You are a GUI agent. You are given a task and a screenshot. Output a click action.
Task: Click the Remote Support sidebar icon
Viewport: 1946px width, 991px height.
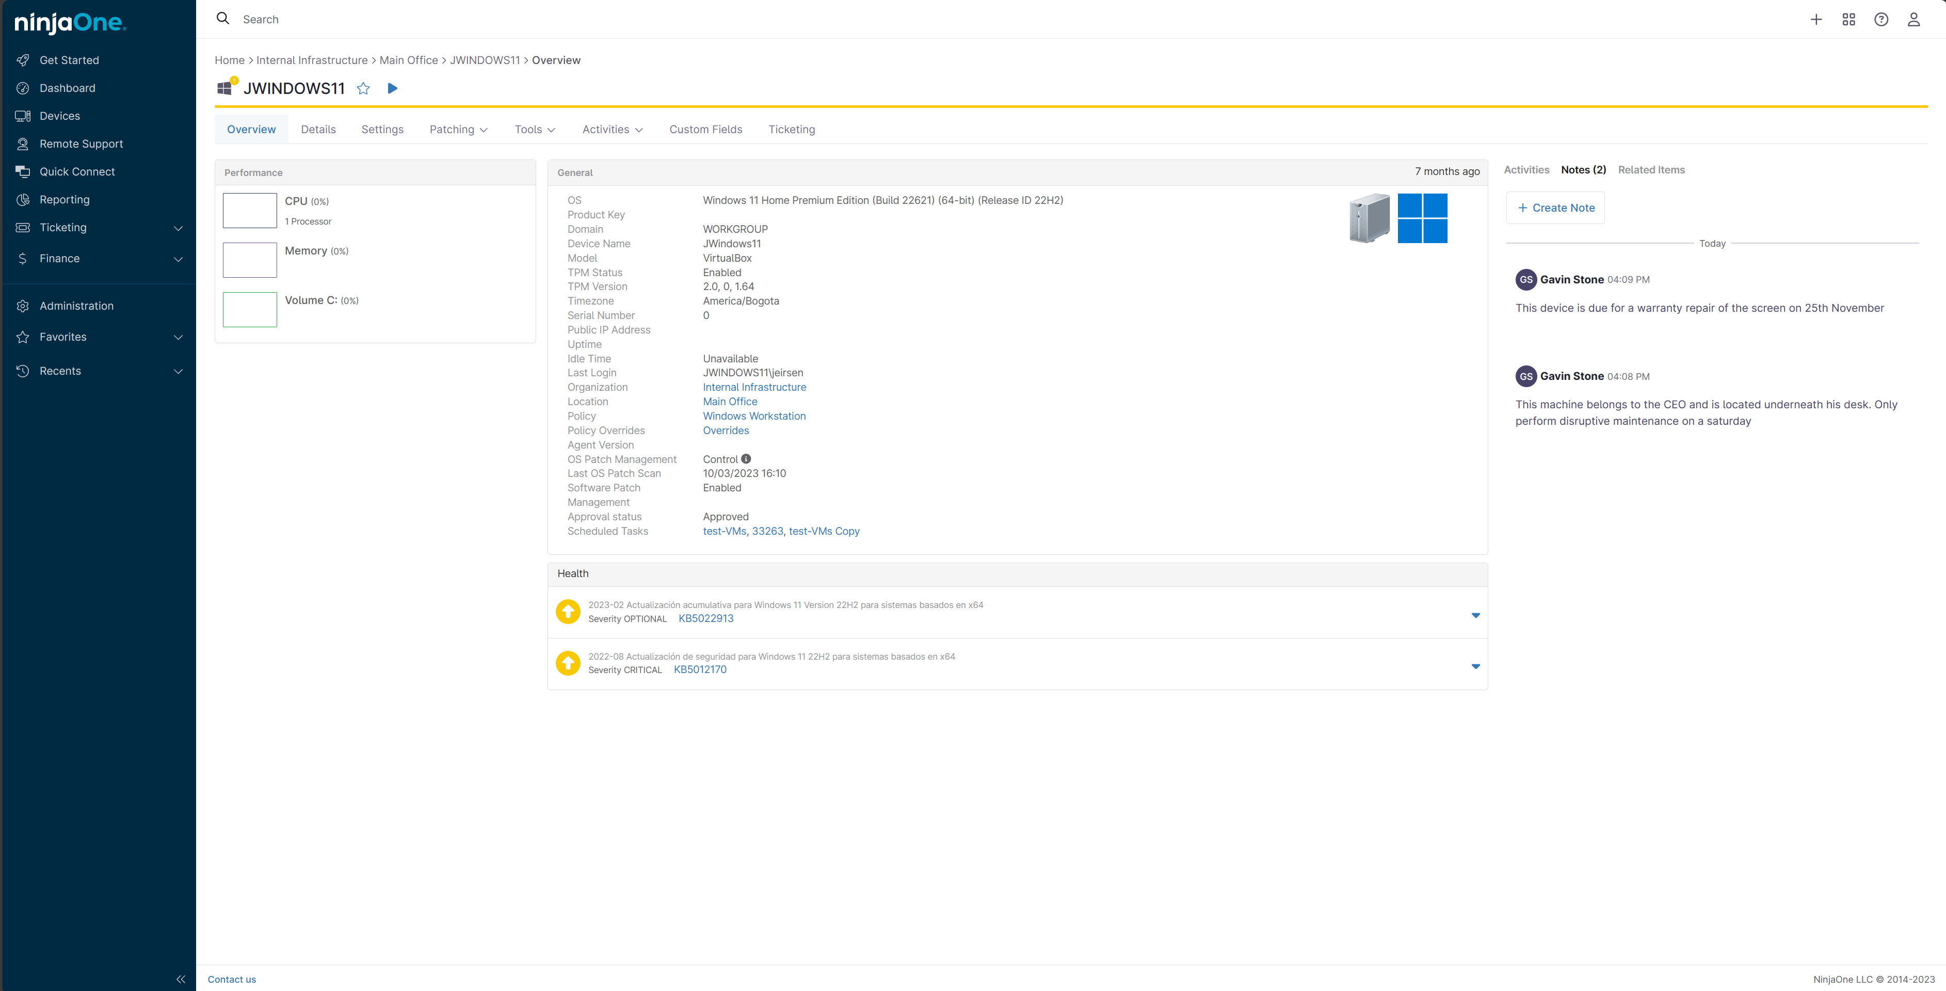point(23,143)
